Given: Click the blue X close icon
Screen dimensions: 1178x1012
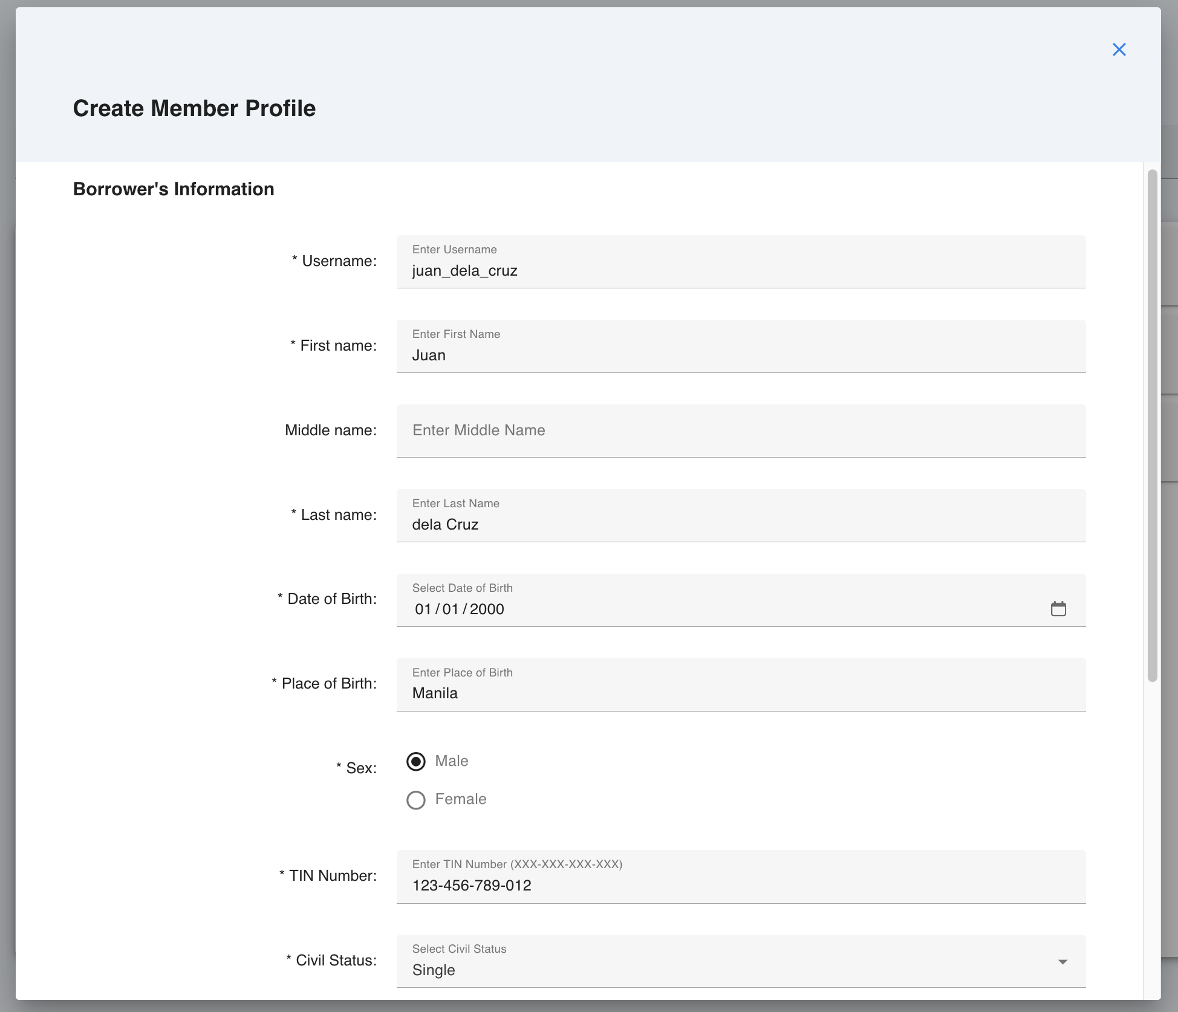Looking at the screenshot, I should tap(1119, 50).
